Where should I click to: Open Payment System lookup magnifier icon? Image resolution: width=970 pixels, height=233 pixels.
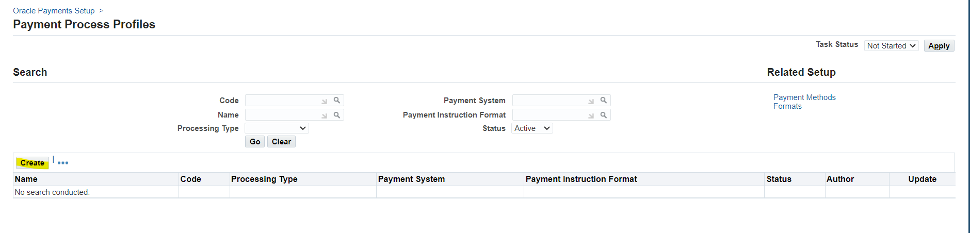click(x=604, y=100)
